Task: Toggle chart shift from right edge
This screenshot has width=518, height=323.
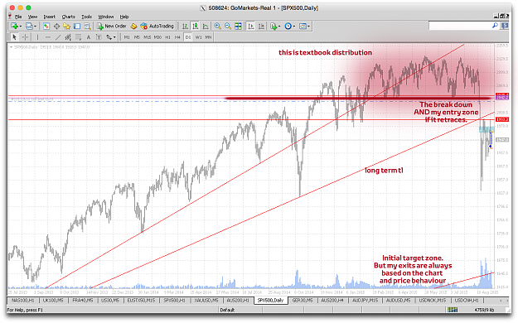Action: 261,27
